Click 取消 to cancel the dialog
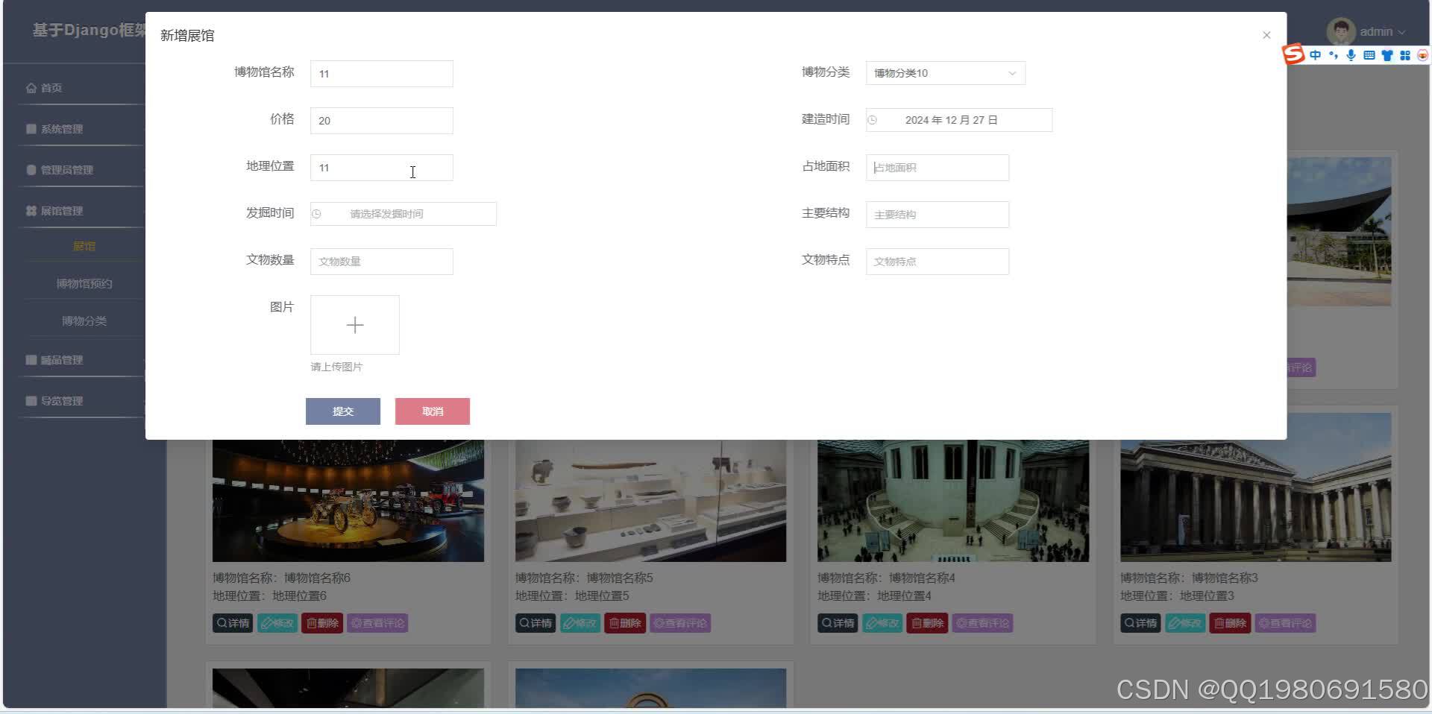Viewport: 1432px width, 714px height. pyautogui.click(x=432, y=411)
